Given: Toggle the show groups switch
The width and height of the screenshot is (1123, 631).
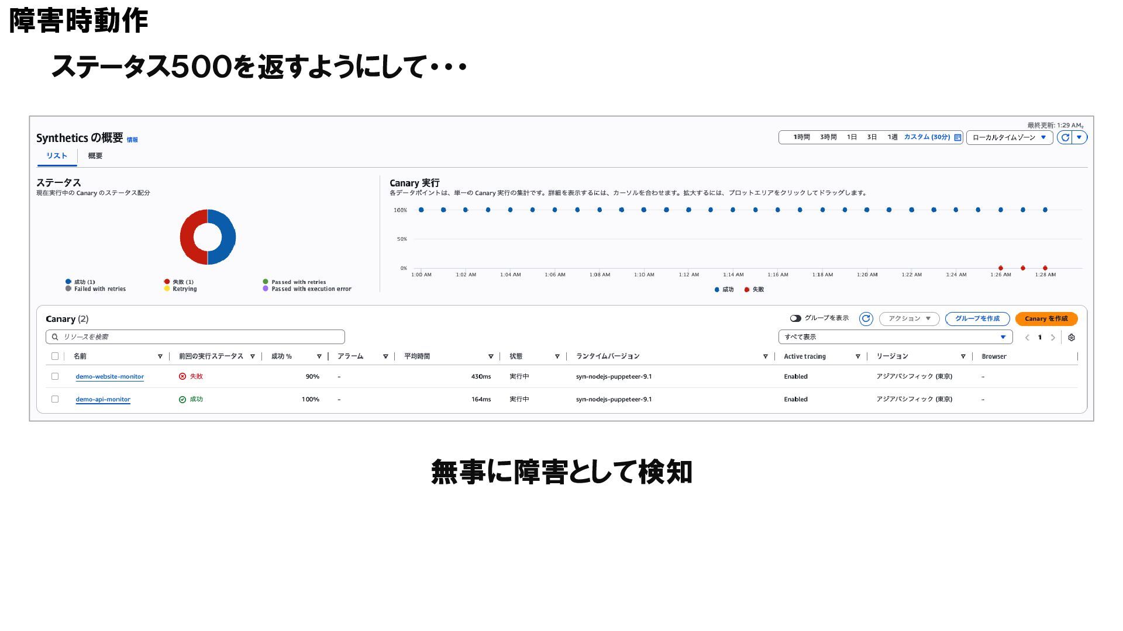Looking at the screenshot, I should pos(795,318).
